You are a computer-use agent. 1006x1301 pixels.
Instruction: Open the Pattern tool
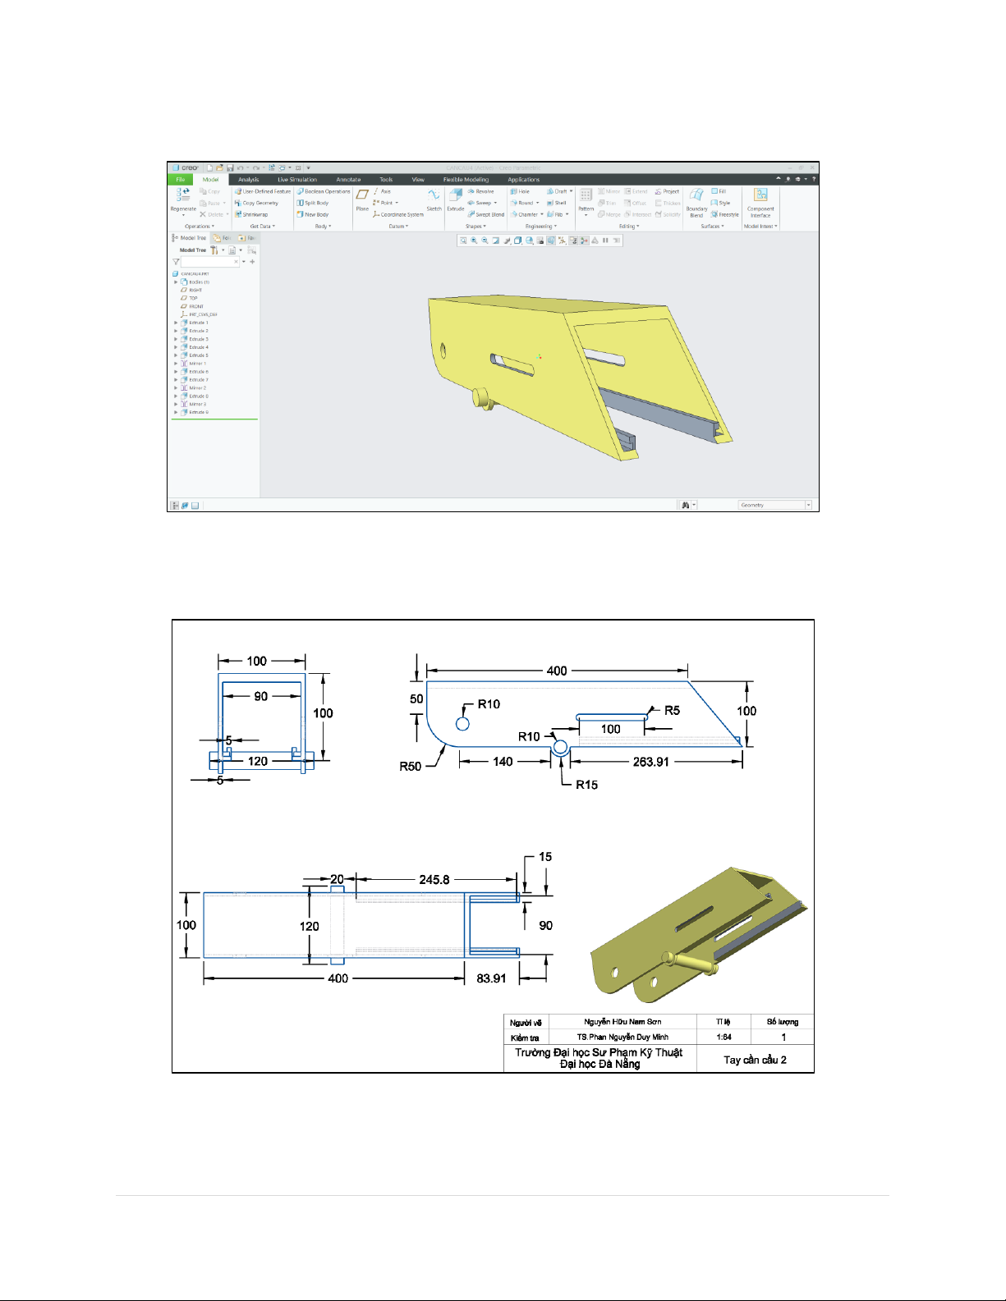586,197
